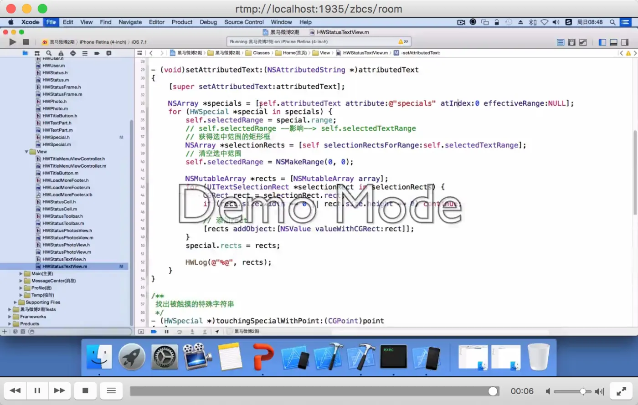This screenshot has height=405, width=638.
Task: Pause debugger execution in debug bar
Action: click(x=166, y=332)
